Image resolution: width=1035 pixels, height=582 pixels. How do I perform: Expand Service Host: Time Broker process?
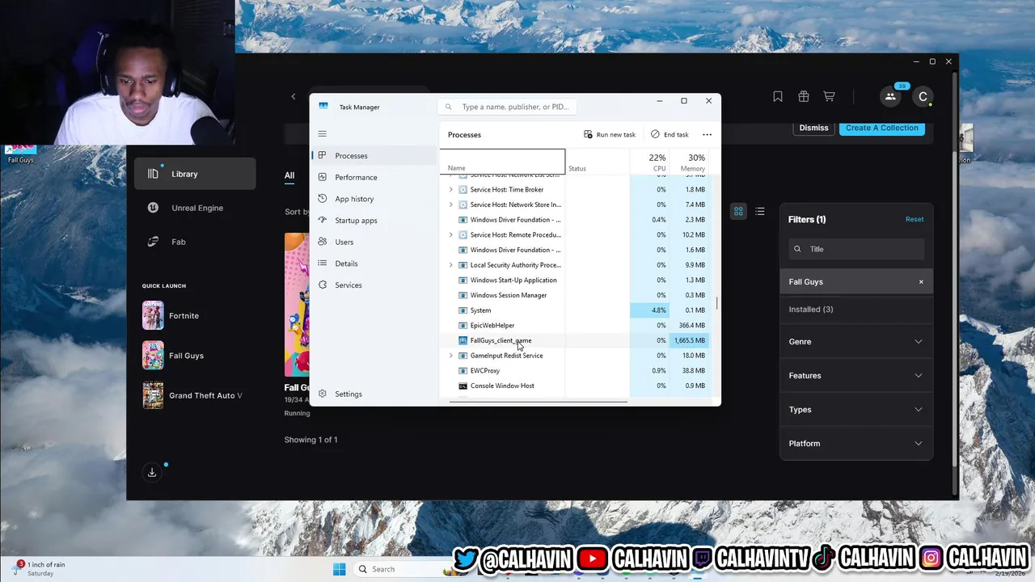pyautogui.click(x=450, y=189)
